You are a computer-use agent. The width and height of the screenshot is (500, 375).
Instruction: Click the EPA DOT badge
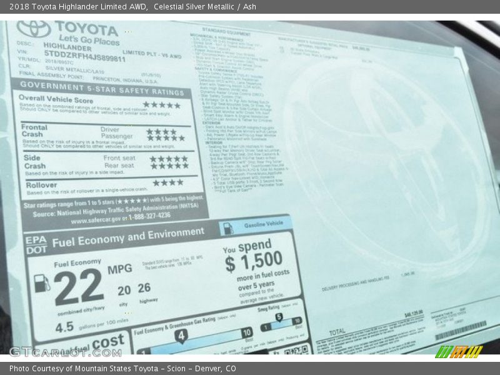(36, 245)
